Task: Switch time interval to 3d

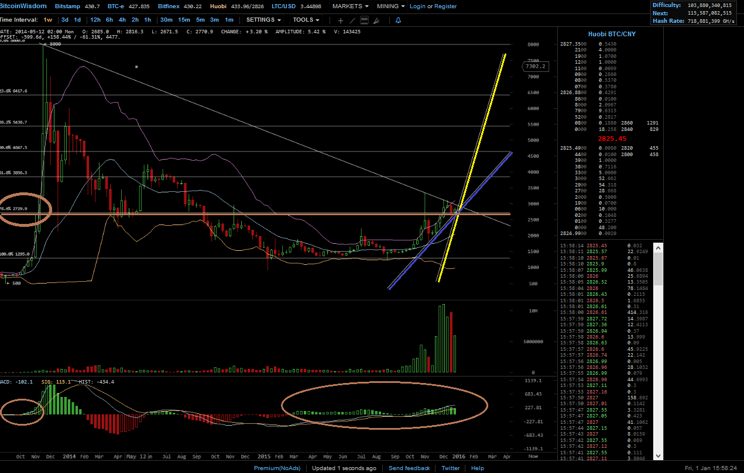Action: (x=64, y=20)
